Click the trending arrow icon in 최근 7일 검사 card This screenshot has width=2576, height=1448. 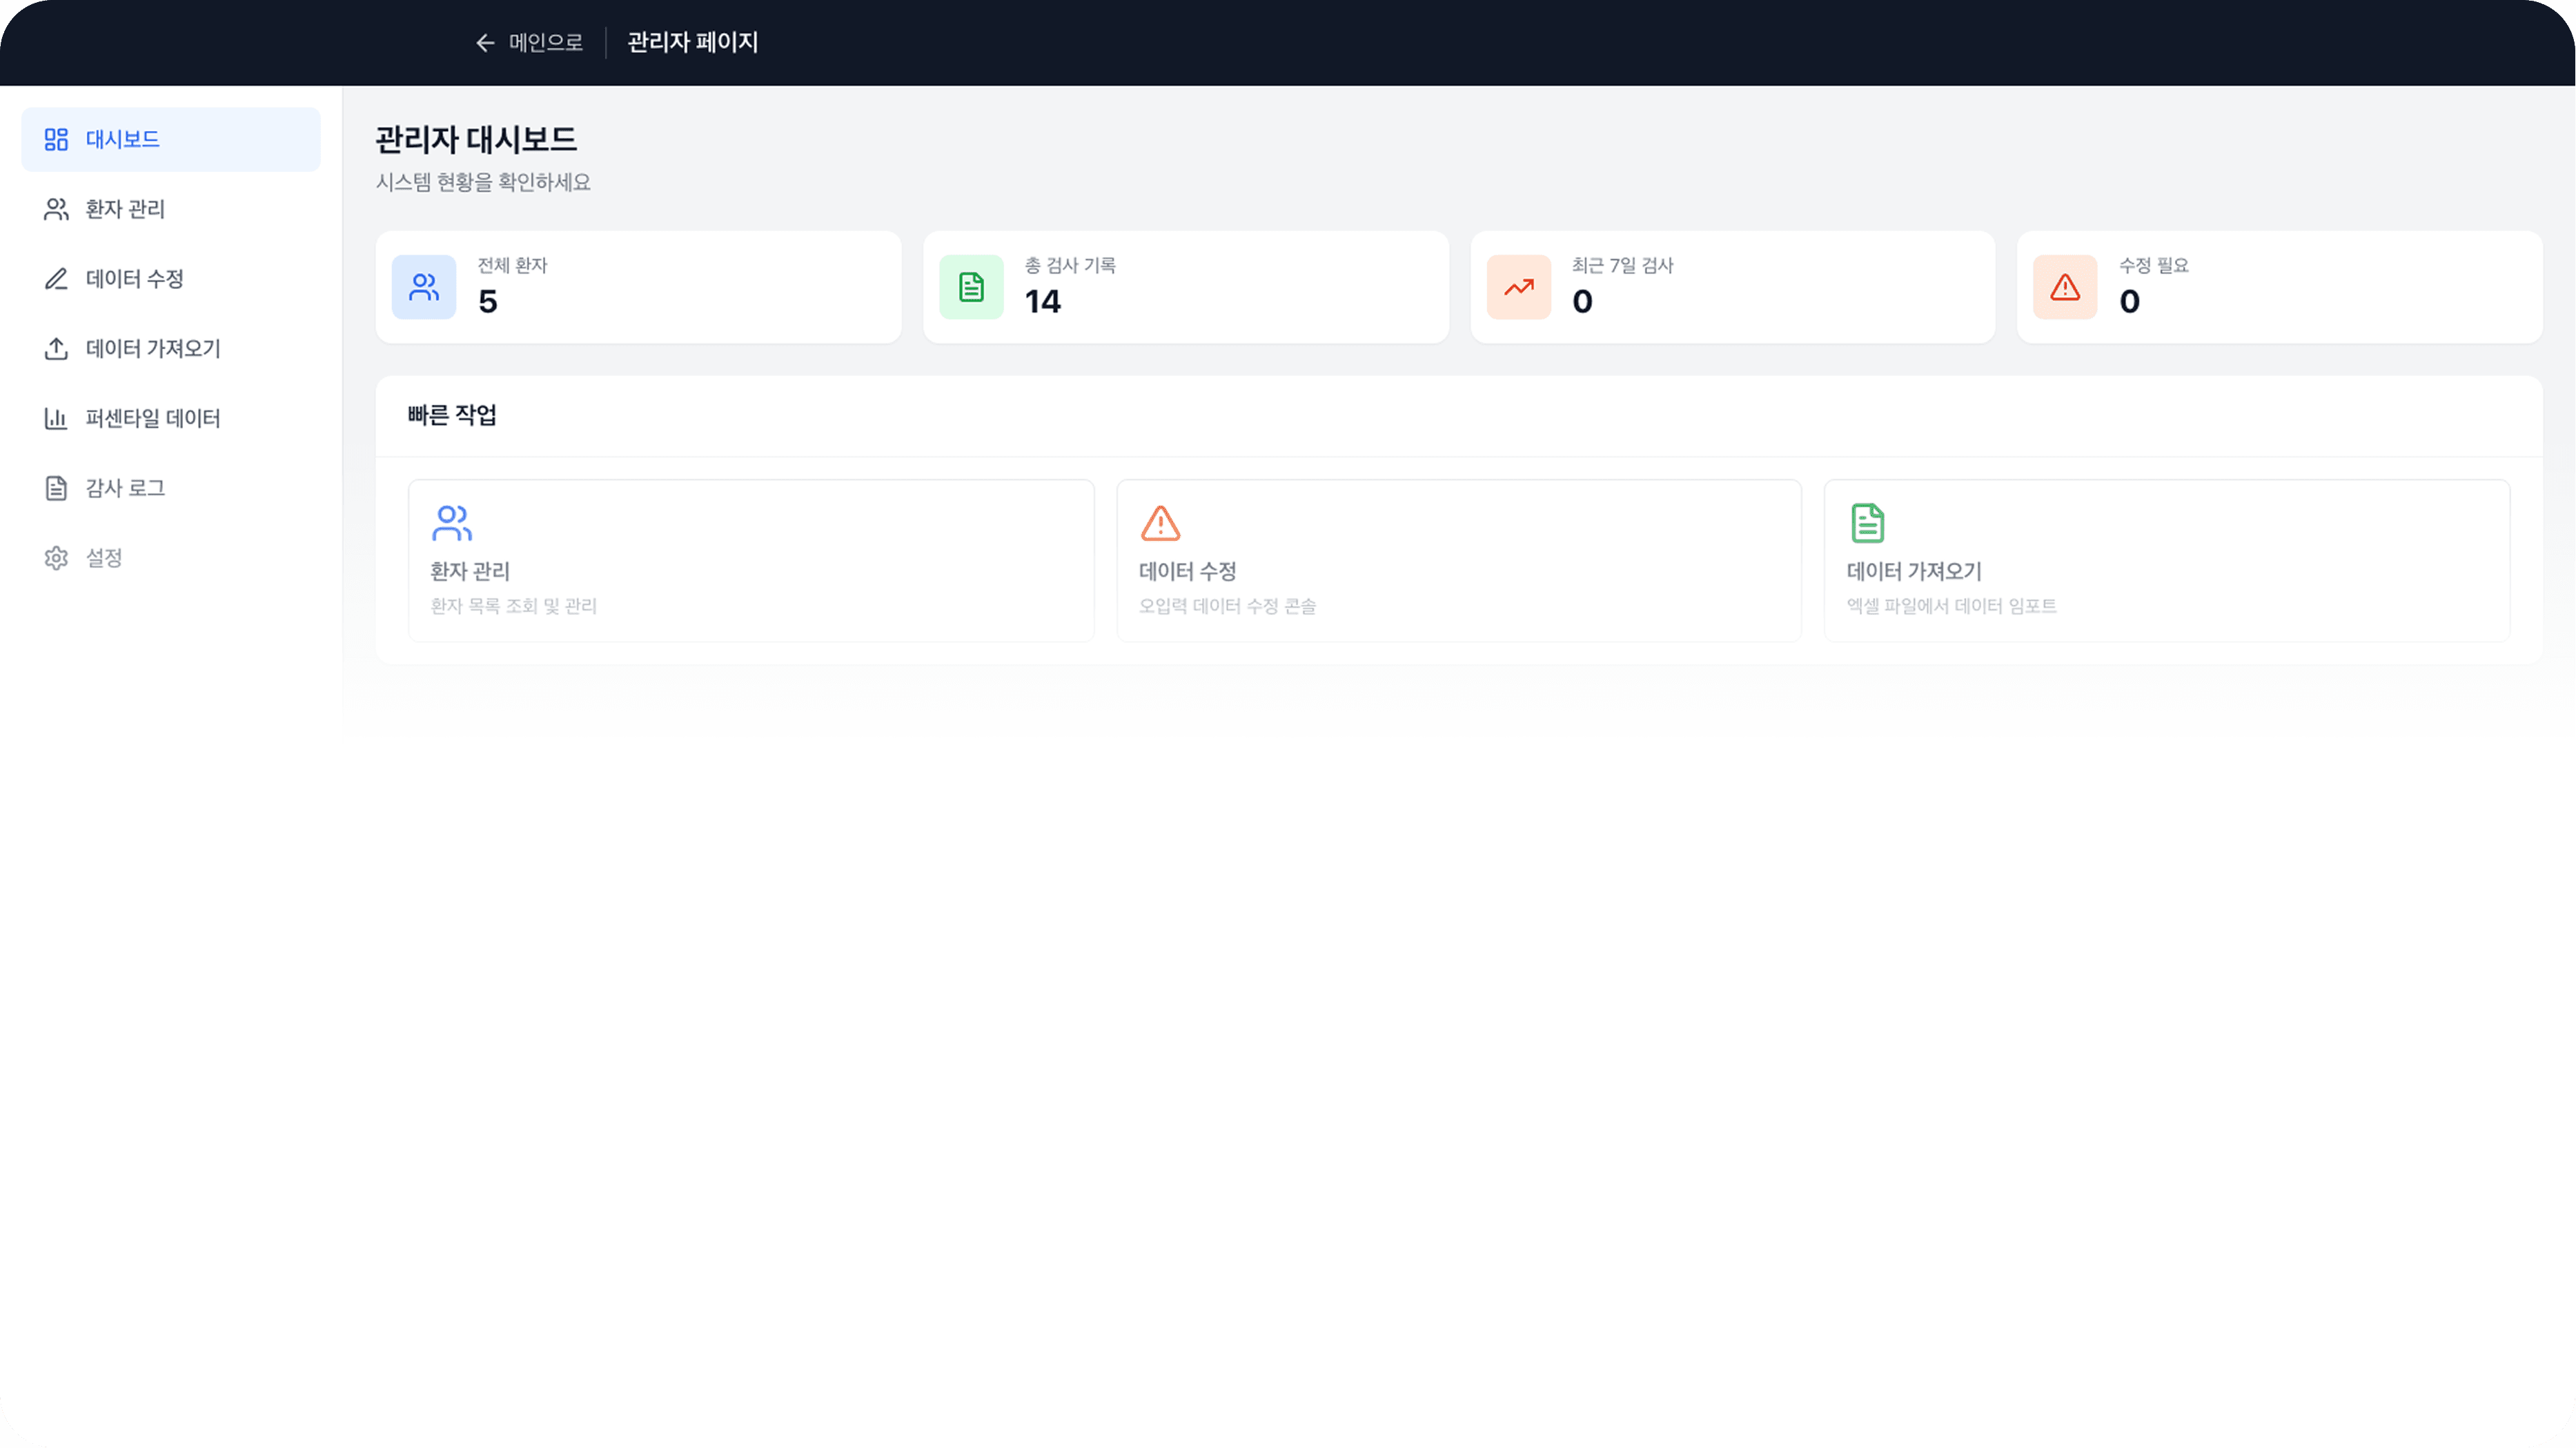1519,288
